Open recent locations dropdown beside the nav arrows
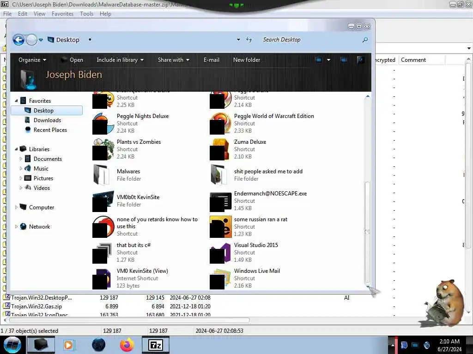This screenshot has height=354, width=473. (41, 40)
